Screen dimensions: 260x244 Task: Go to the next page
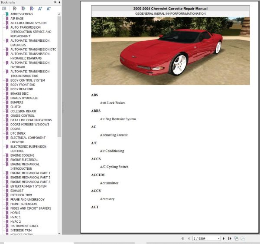[224, 238]
